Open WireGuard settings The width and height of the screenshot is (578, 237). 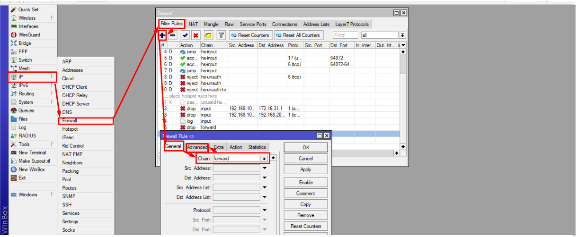[x=29, y=35]
